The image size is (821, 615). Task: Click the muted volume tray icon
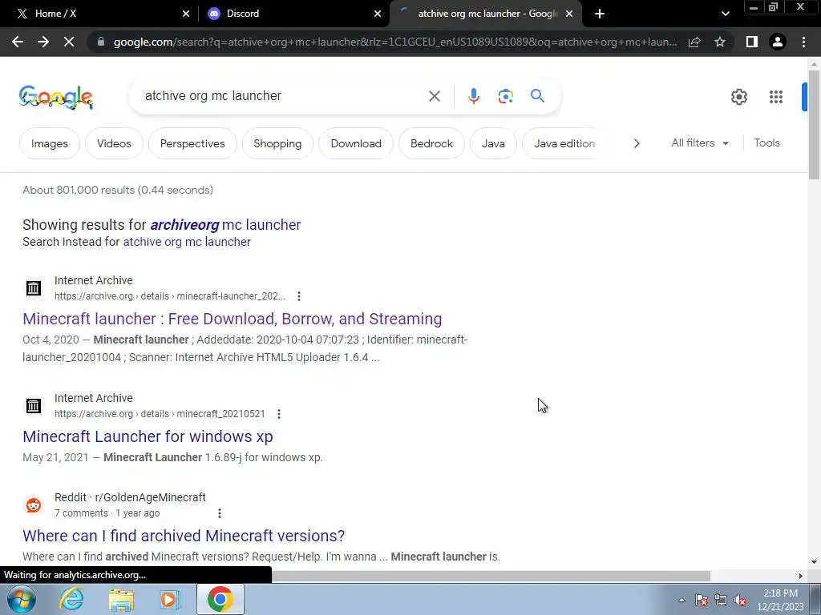740,601
